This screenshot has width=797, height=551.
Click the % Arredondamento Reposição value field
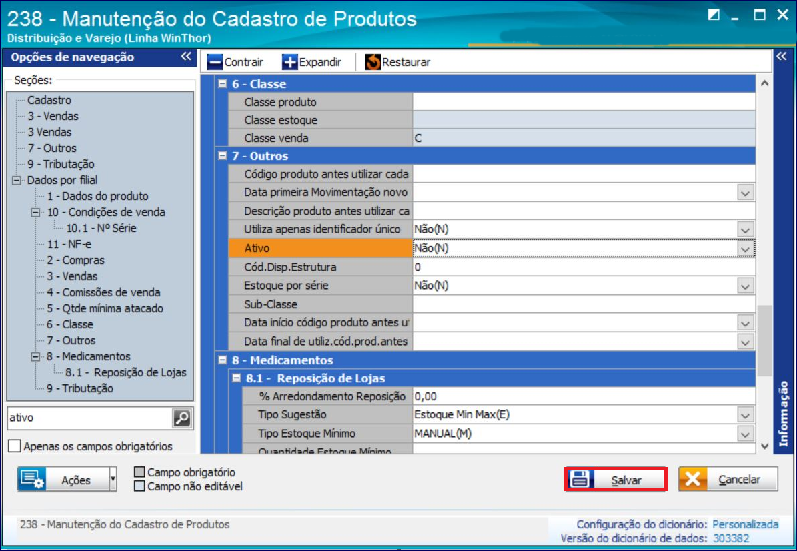pyautogui.click(x=584, y=396)
